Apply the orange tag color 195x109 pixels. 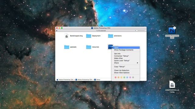[119, 78]
